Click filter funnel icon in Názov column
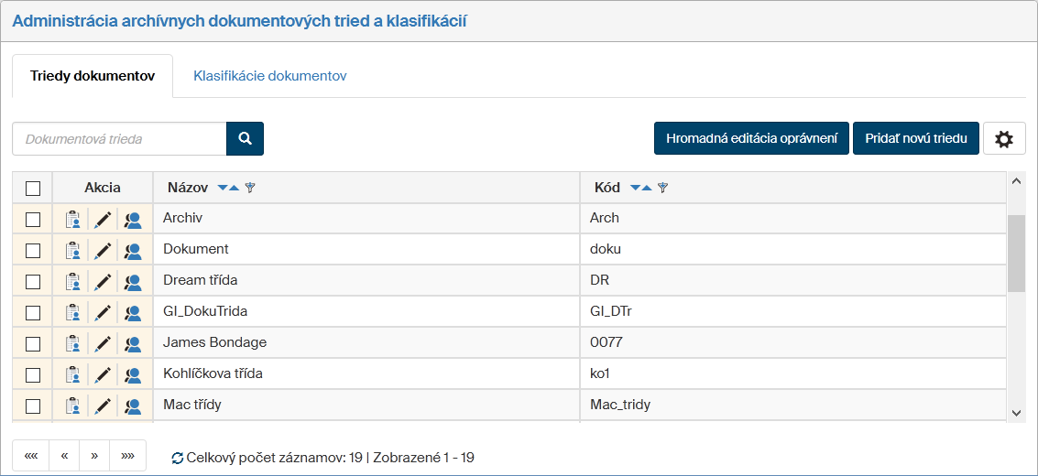 pyautogui.click(x=250, y=188)
